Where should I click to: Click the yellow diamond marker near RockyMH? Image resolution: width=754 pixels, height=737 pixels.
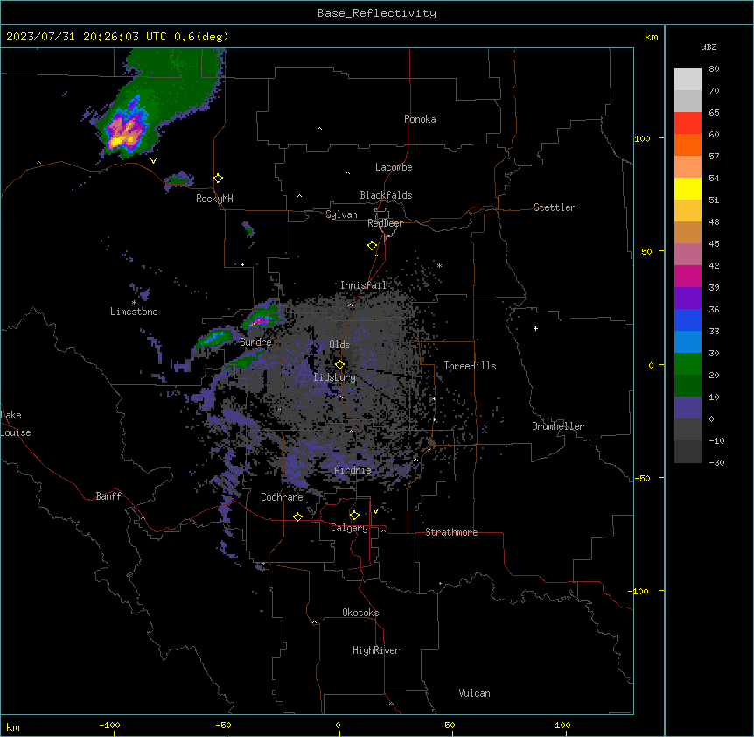coord(219,179)
